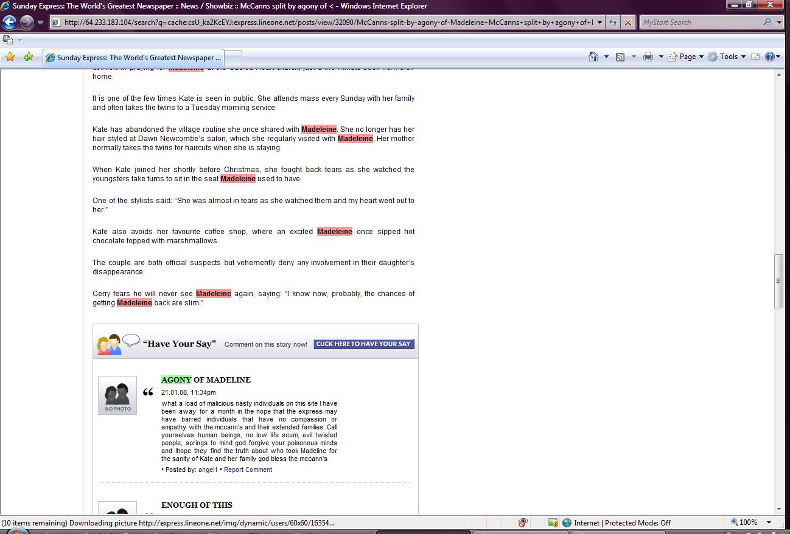
Task: Select the Sunday Express browser tab
Action: click(x=134, y=58)
